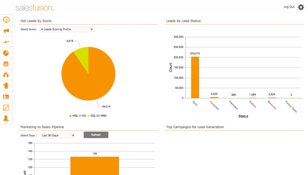Viewport: 308px width, 175px height.
Task: Click the pipeline bar labeled 126
Action: point(95,166)
